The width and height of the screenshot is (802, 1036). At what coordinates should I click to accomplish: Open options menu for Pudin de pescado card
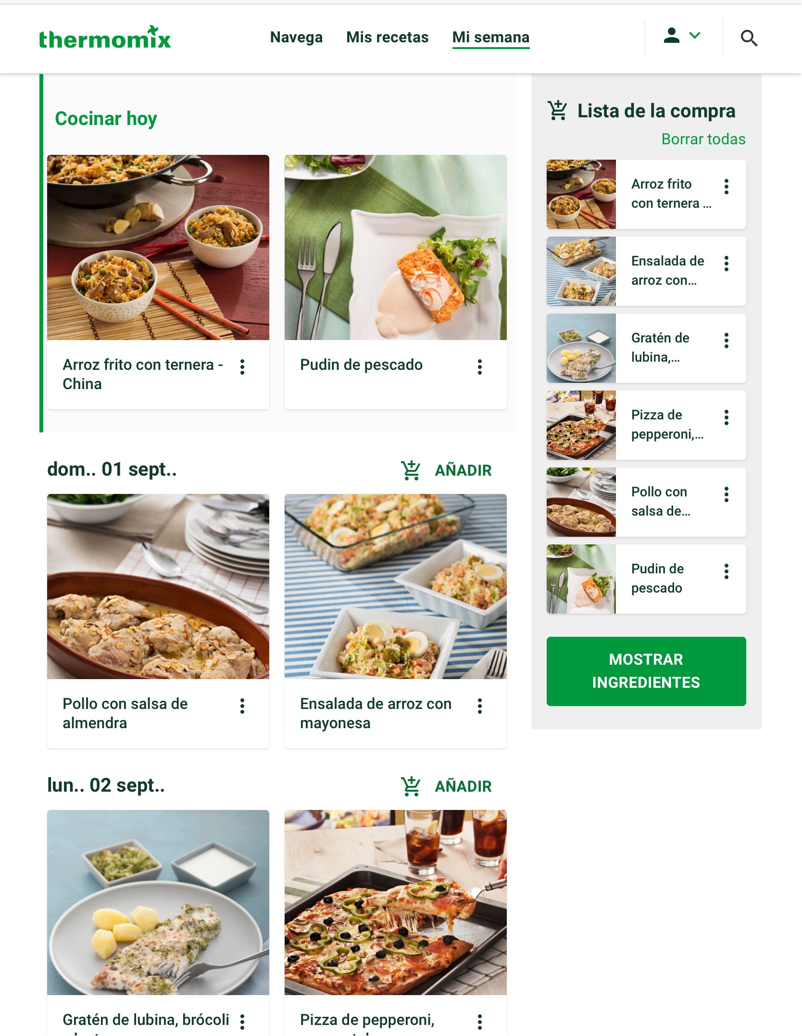479,367
